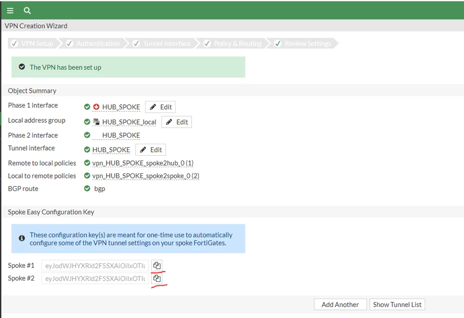The width and height of the screenshot is (464, 318).
Task: Open the hamburger navigation menu
Action: 10,10
